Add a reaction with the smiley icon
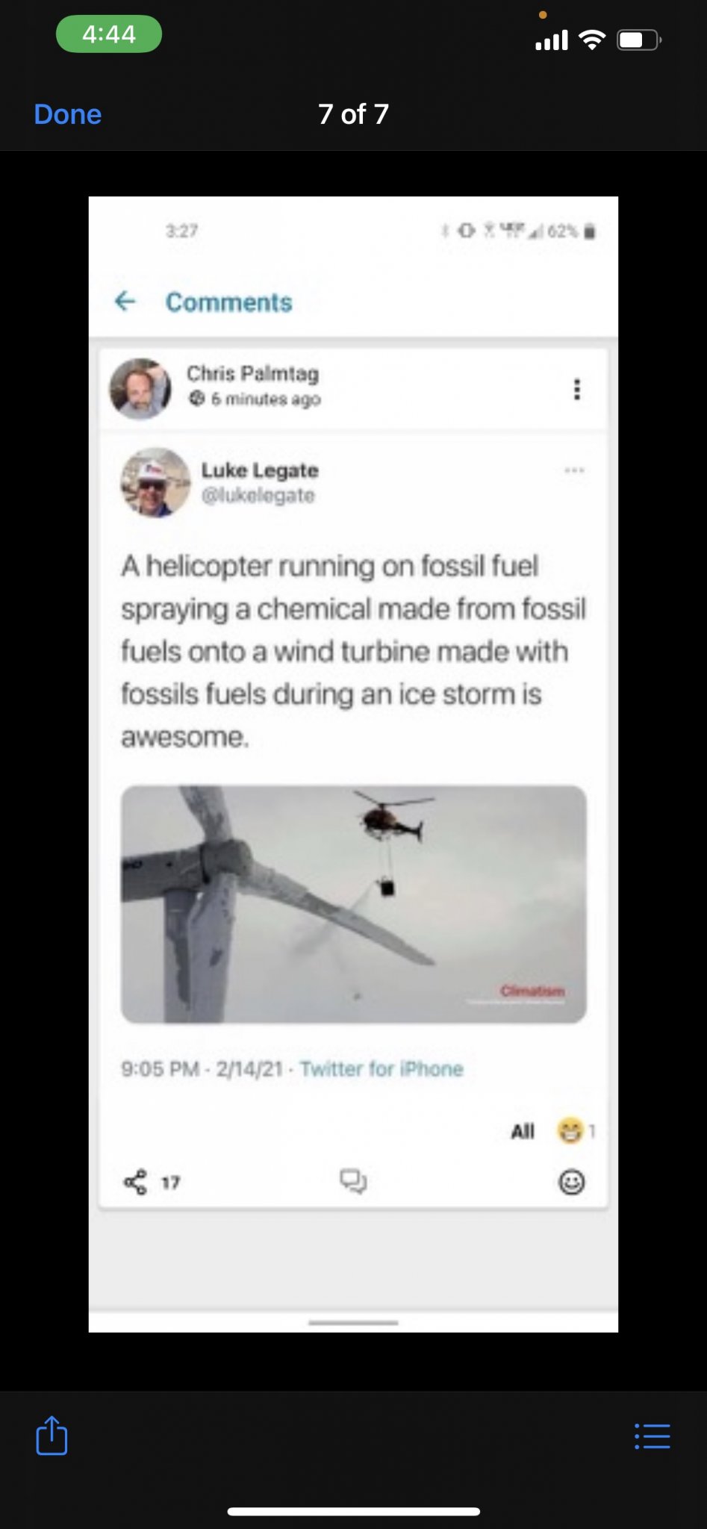Image resolution: width=707 pixels, height=1529 pixels. click(572, 1182)
